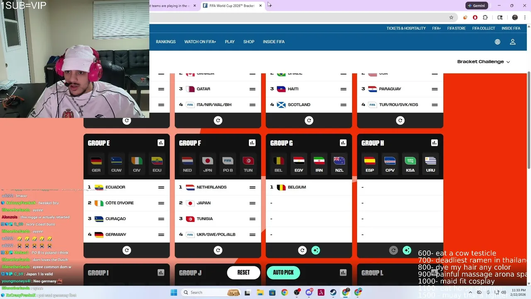
Task: Bookmark this page with the star icon
Action: [451, 17]
